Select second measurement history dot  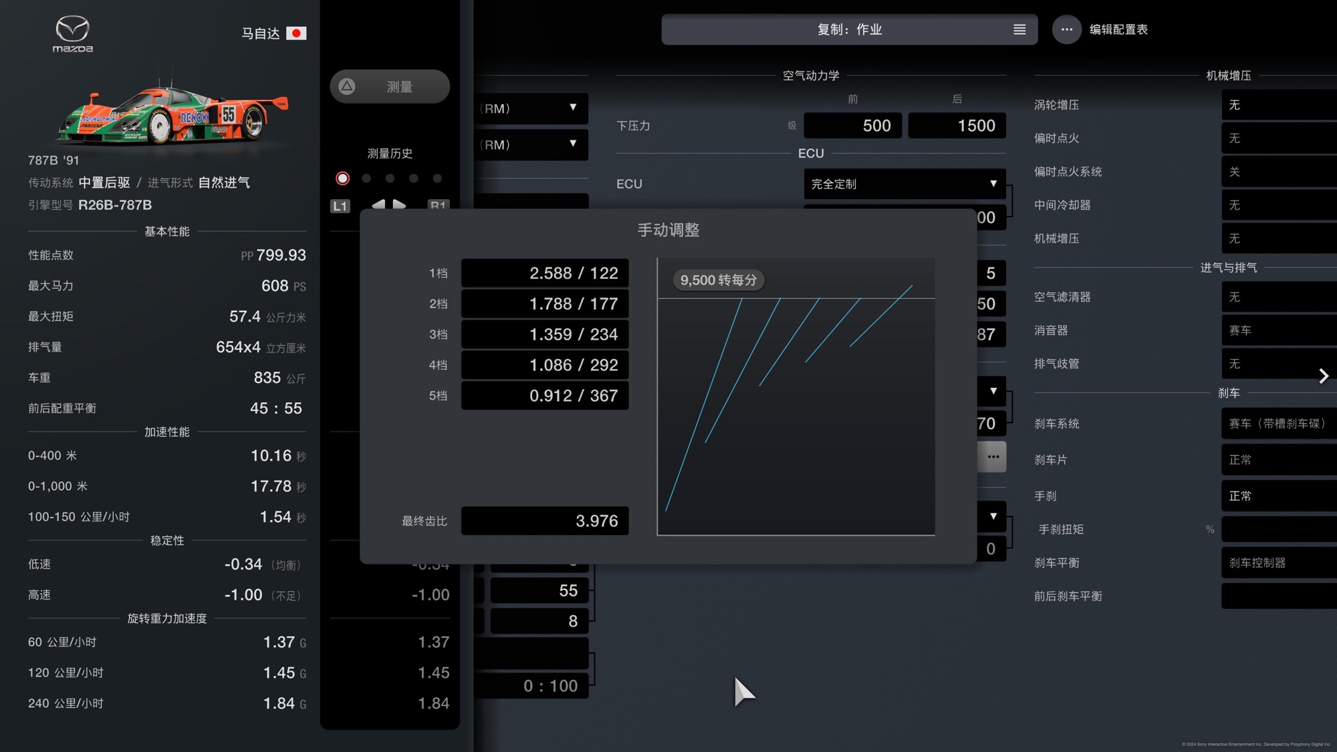pos(366,178)
